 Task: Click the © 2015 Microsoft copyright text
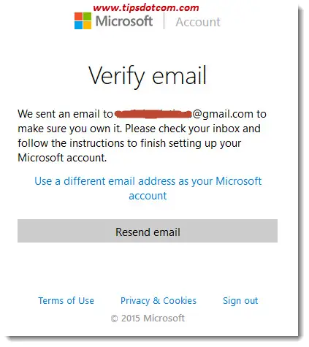point(148,319)
